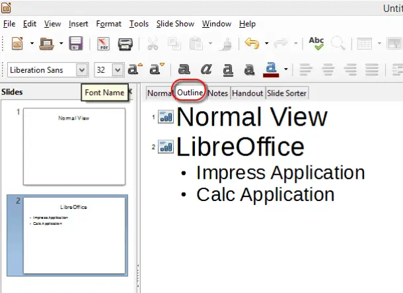Undo the last action
Screen dimensions: 403x293
pyautogui.click(x=252, y=43)
